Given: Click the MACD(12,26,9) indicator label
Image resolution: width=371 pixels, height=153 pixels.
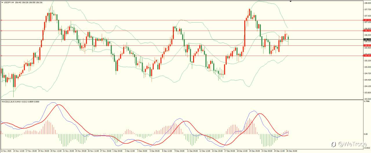Looking at the screenshot, I should click(x=8, y=101).
